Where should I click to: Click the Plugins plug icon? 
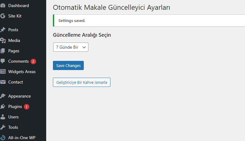click(3, 106)
